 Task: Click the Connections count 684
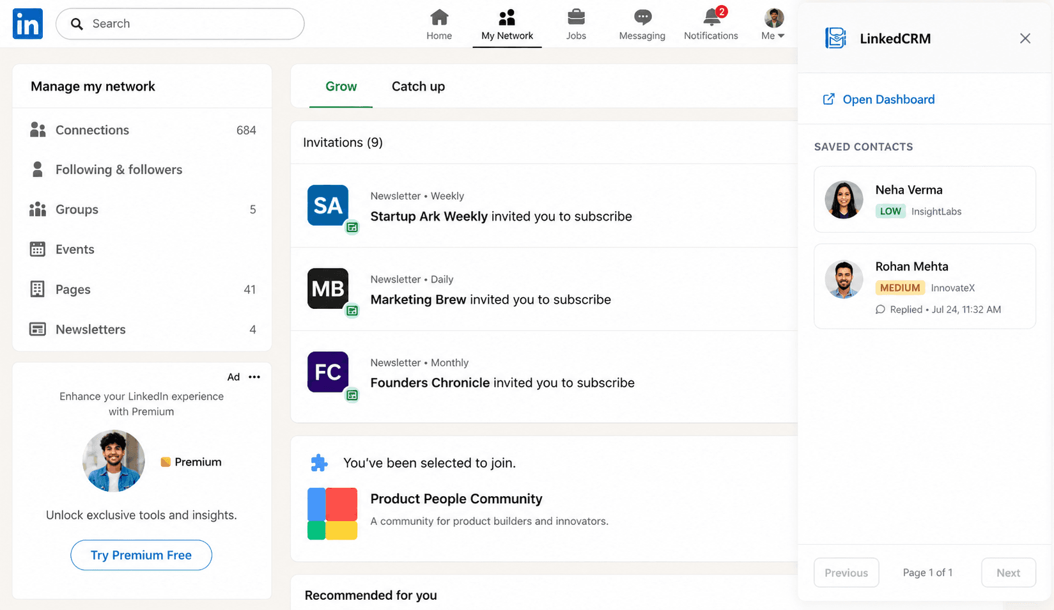[x=246, y=130]
